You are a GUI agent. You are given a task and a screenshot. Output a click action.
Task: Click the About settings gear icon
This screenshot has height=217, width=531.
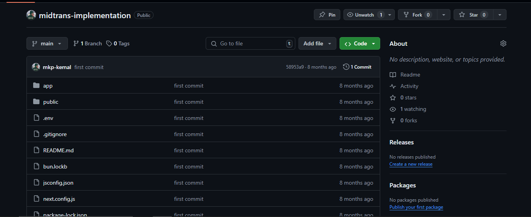point(503,43)
